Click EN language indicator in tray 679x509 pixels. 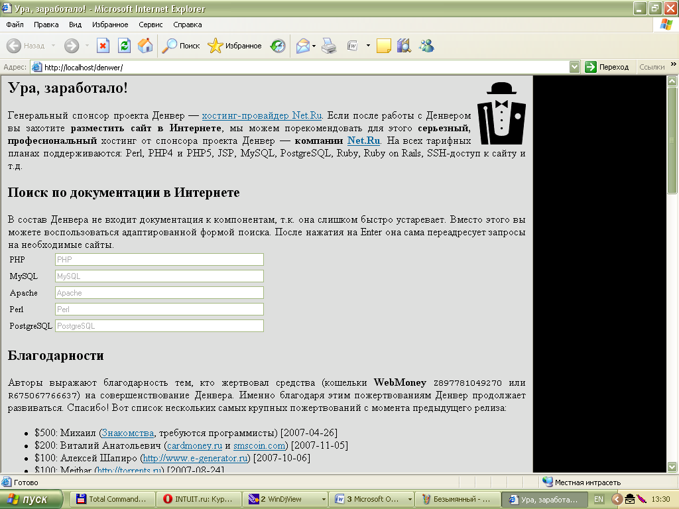[599, 499]
